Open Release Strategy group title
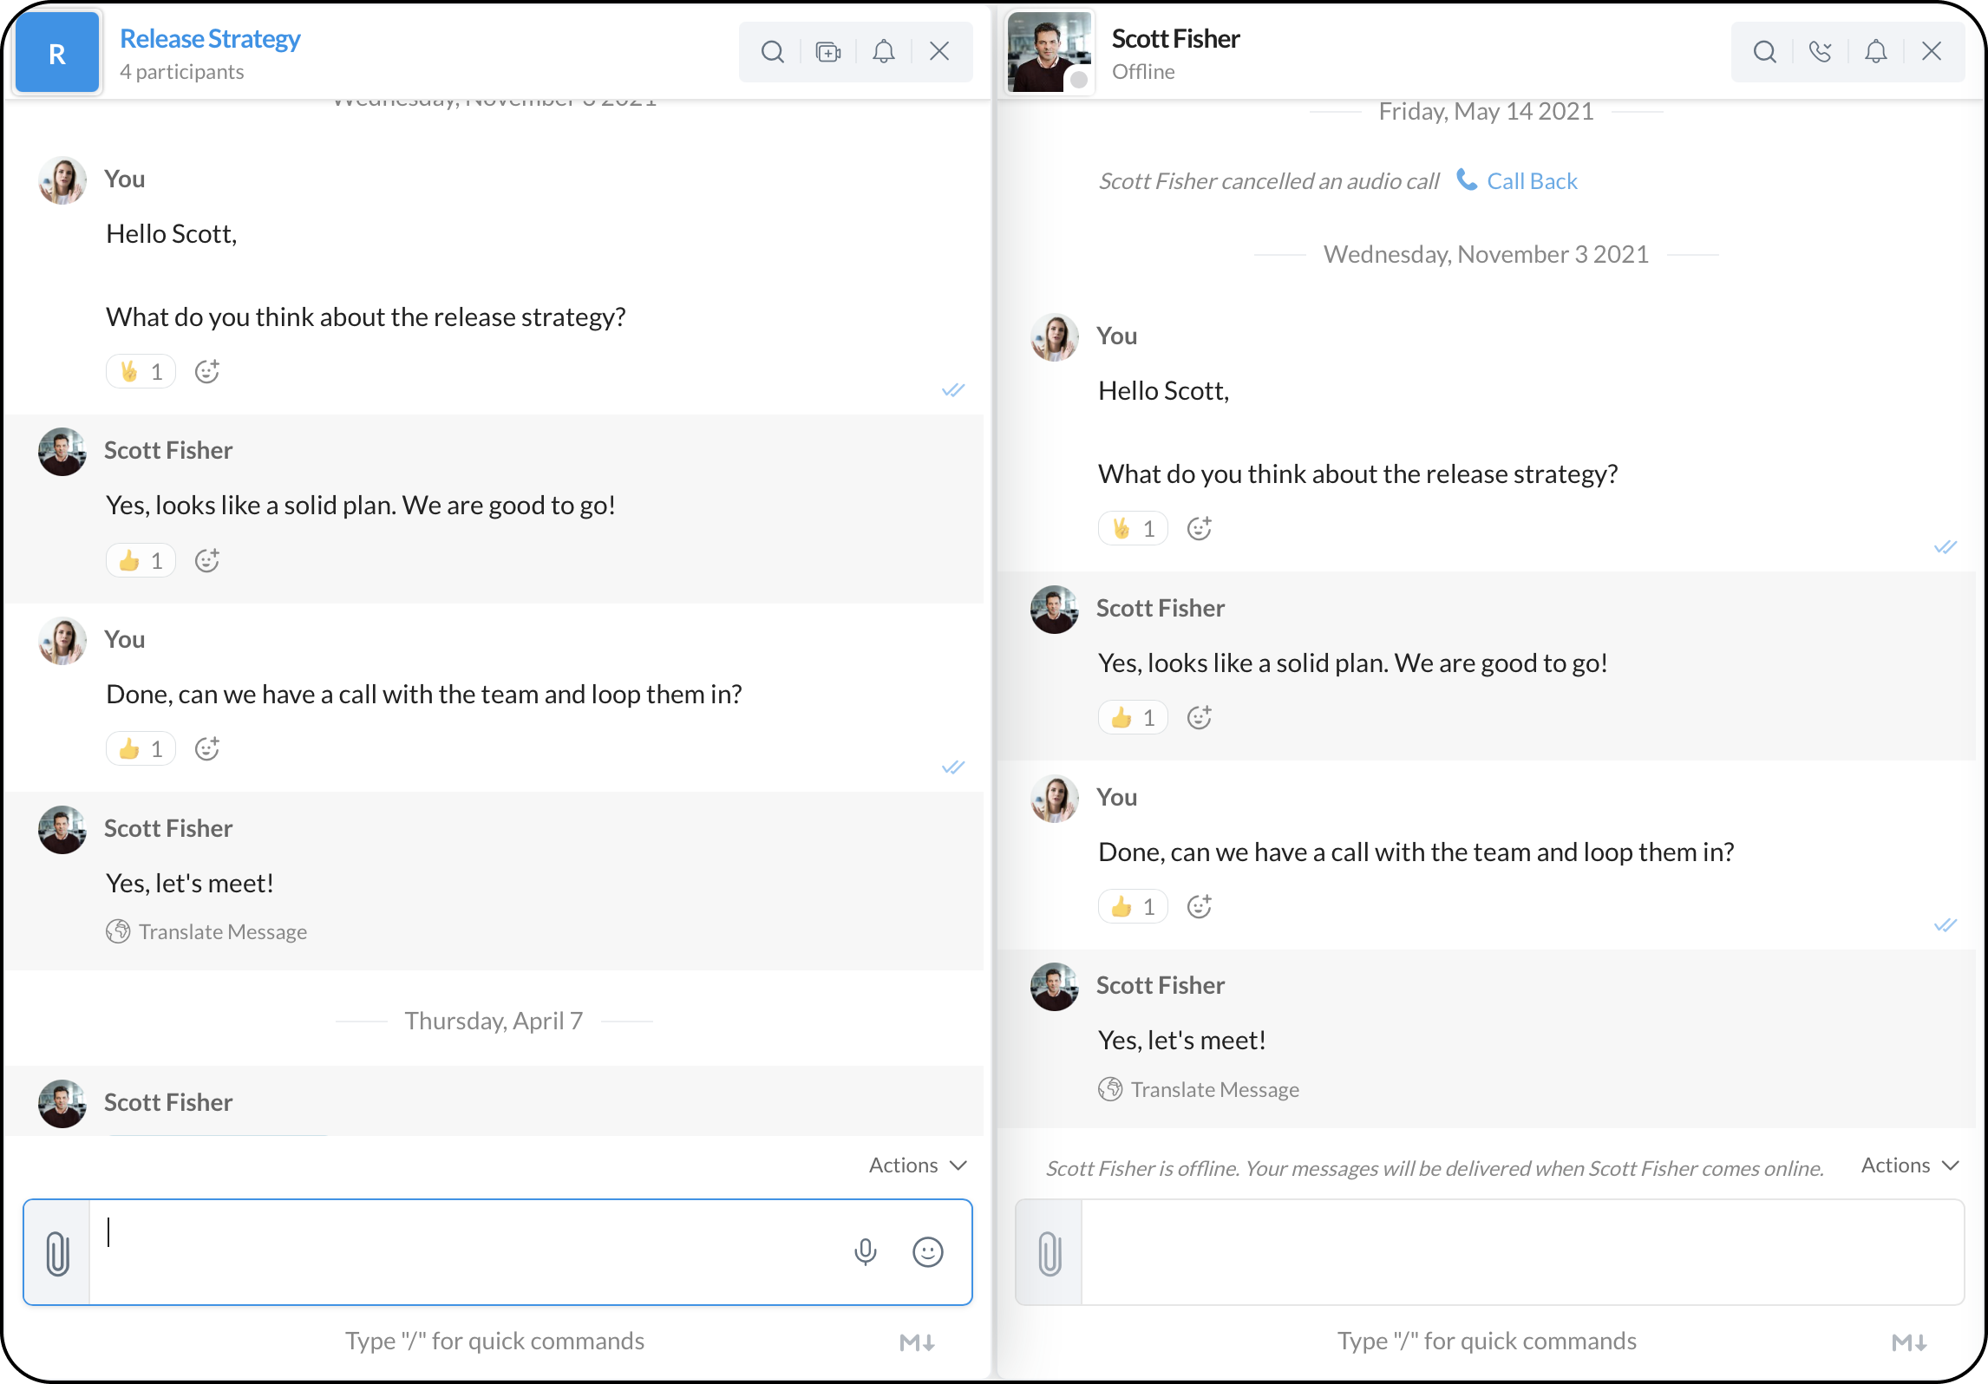Image resolution: width=1988 pixels, height=1384 pixels. click(210, 39)
